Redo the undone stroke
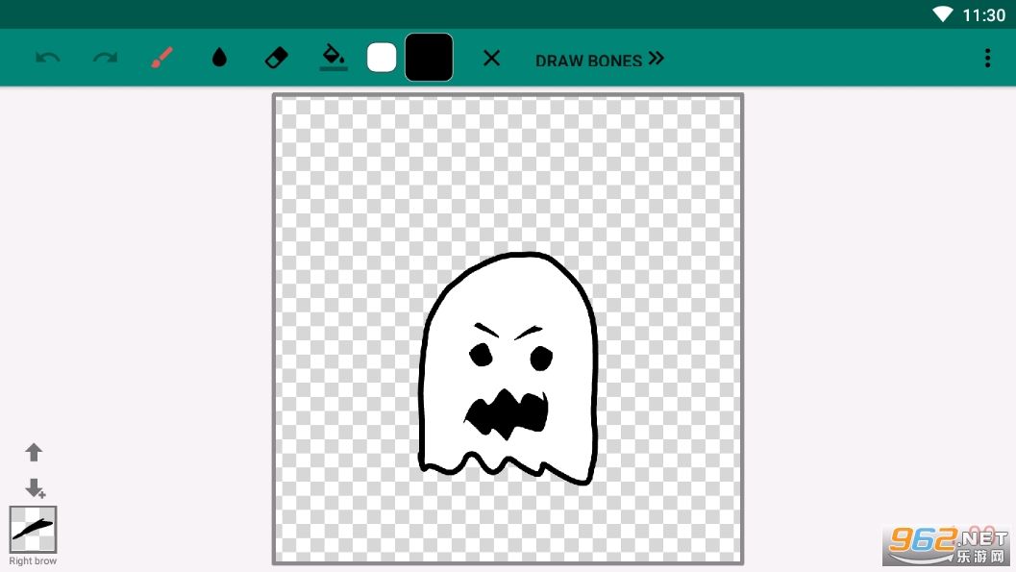This screenshot has height=572, width=1016. click(105, 58)
